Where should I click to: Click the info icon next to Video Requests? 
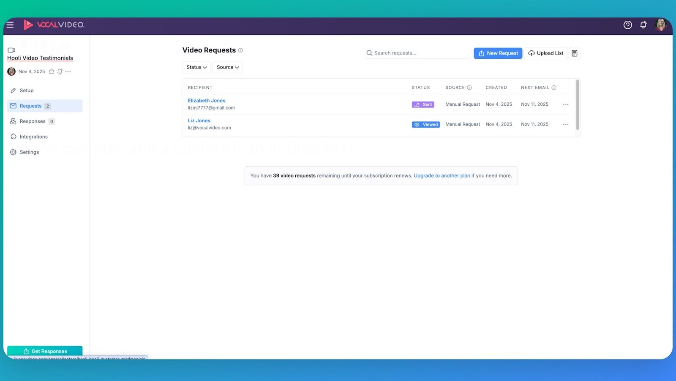[240, 50]
